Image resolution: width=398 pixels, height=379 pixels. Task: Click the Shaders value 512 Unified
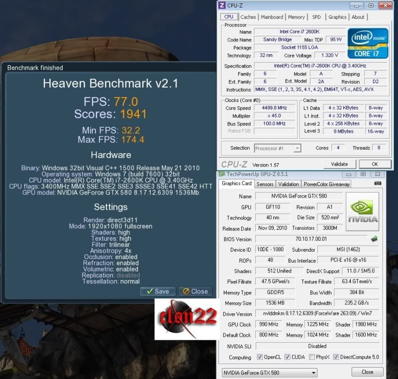point(279,271)
